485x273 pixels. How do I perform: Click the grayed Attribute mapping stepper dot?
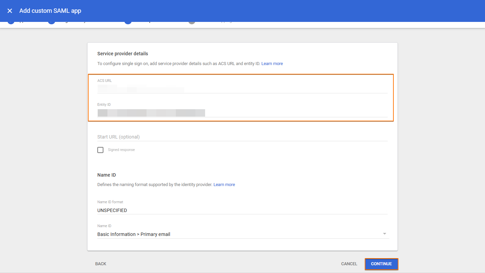pos(192,21)
